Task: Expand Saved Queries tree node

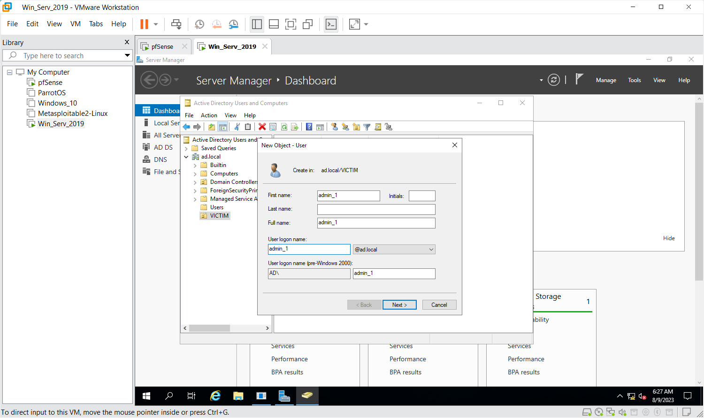Action: (186, 148)
